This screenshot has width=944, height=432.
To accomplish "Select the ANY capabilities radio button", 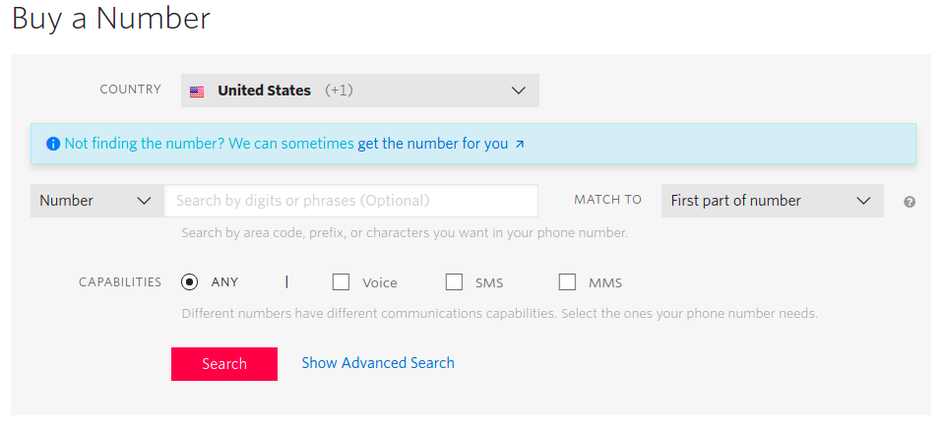I will pyautogui.click(x=189, y=281).
